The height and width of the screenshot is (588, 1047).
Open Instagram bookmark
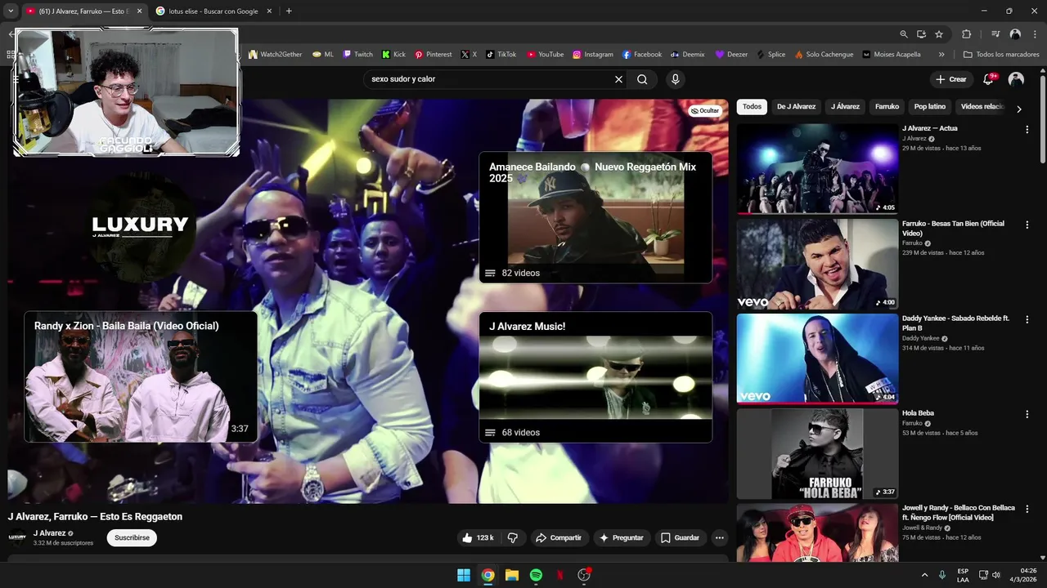point(592,54)
